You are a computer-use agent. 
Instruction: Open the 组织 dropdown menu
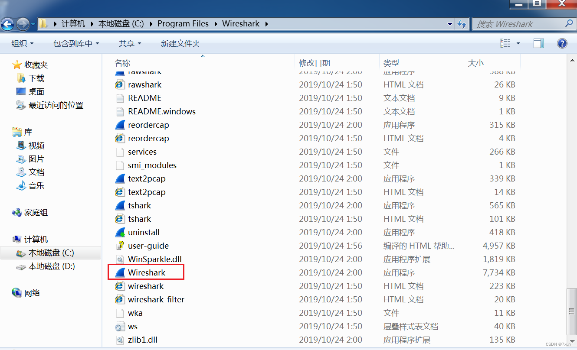(23, 43)
